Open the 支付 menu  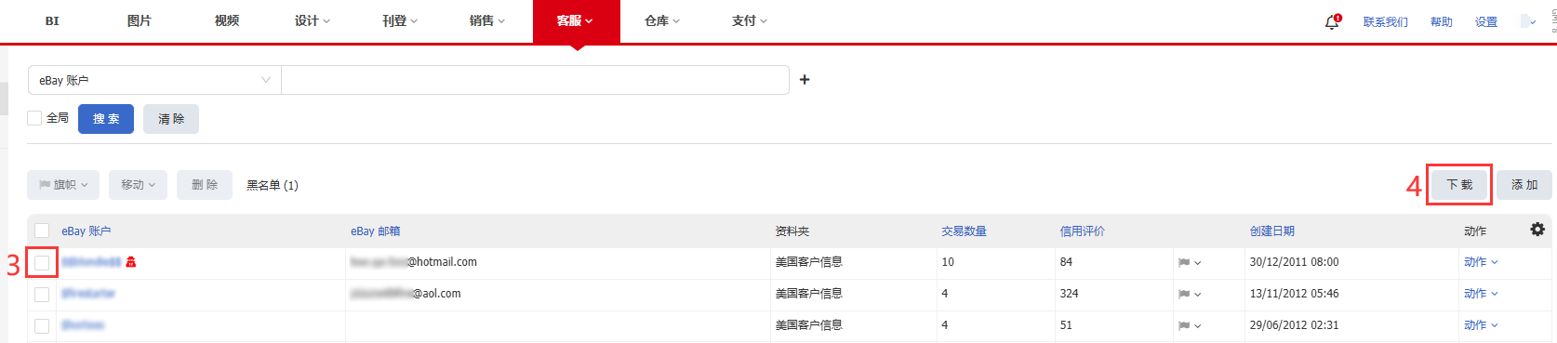pyautogui.click(x=750, y=20)
